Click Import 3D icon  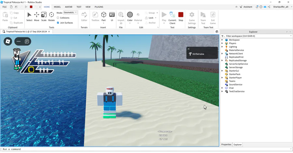tap(121, 15)
